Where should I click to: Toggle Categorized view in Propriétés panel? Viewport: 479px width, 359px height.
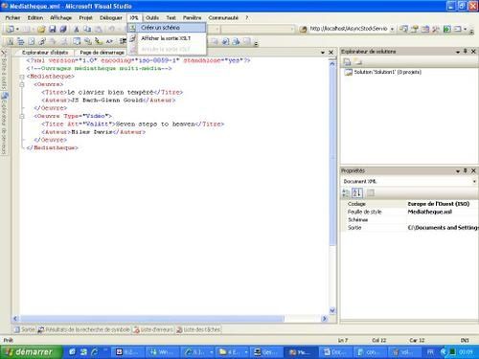click(x=346, y=192)
